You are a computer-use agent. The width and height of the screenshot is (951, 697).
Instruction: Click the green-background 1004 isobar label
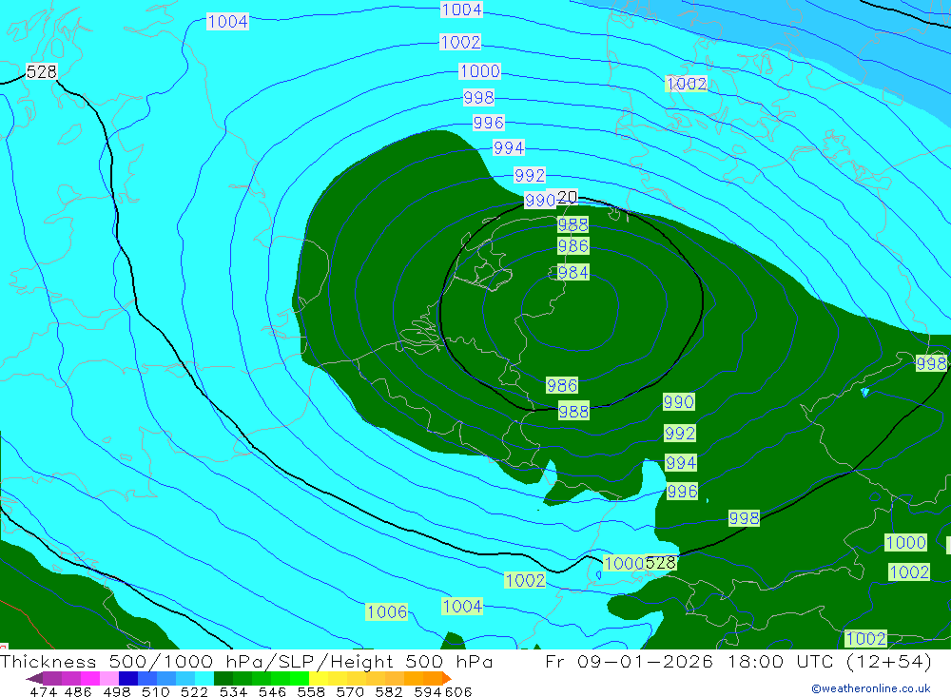click(x=462, y=606)
